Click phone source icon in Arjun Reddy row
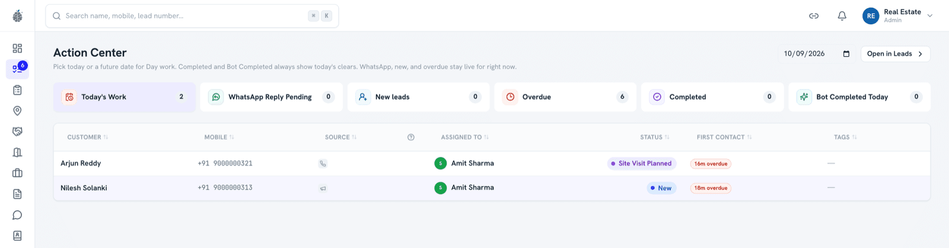 pyautogui.click(x=323, y=164)
